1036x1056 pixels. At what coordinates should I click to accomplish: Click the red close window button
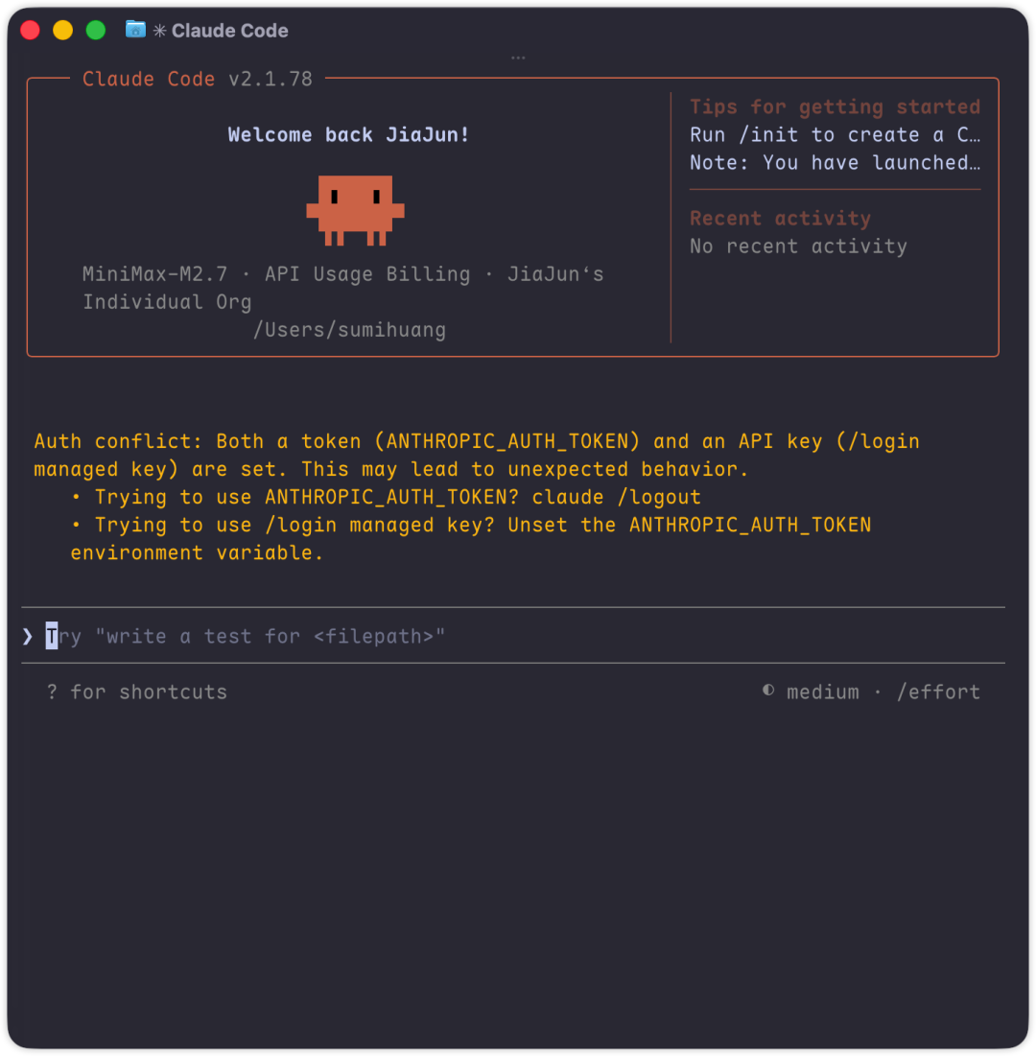(x=31, y=31)
